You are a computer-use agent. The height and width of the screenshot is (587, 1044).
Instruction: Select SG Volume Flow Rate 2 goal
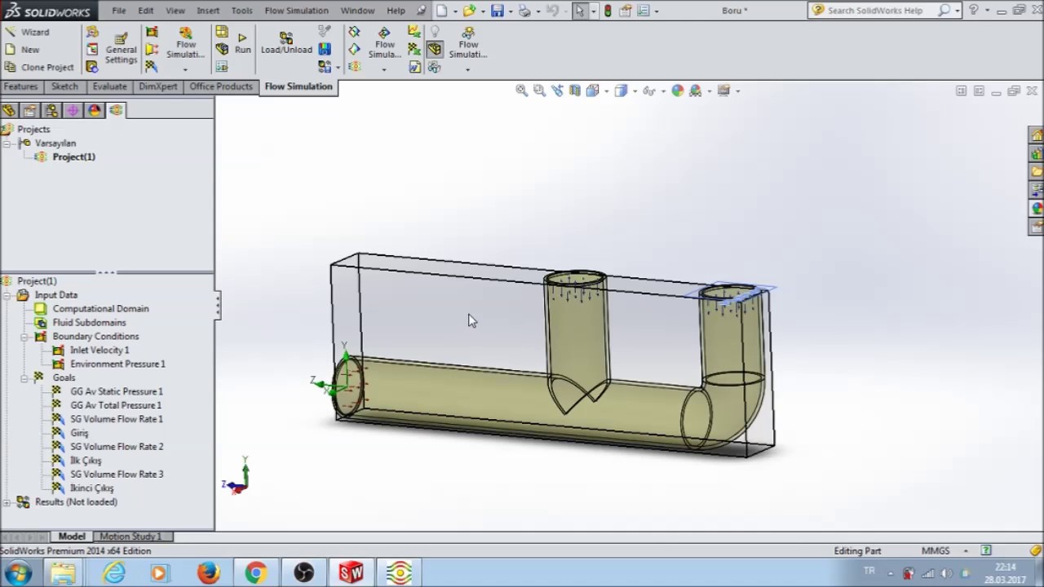click(x=117, y=447)
